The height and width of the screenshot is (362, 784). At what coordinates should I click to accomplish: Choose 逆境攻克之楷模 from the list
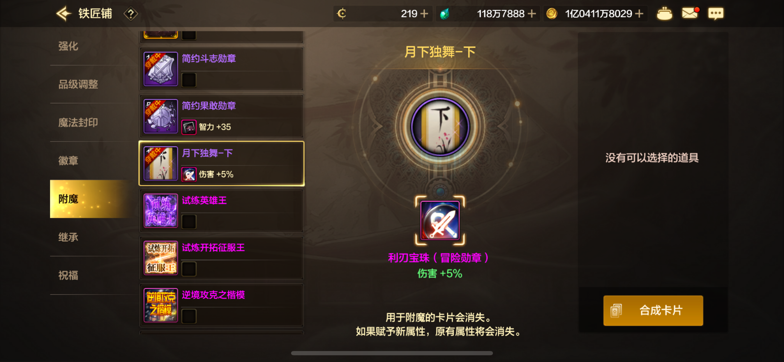click(222, 305)
